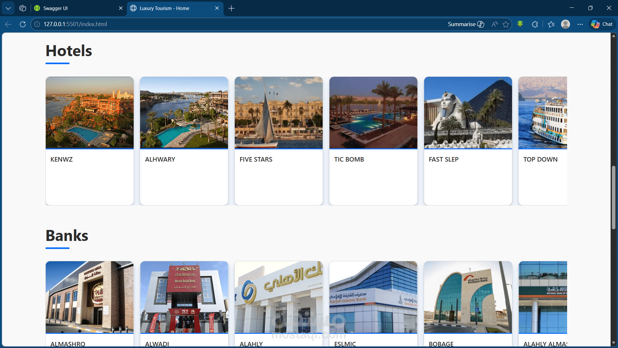Image resolution: width=618 pixels, height=348 pixels.
Task: Select the TOP DOWN hotel photo
Action: tap(543, 113)
